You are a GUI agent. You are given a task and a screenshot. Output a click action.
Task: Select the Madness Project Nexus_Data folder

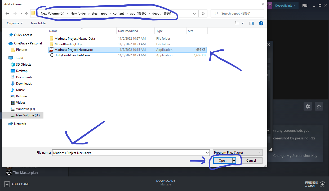pos(128,39)
